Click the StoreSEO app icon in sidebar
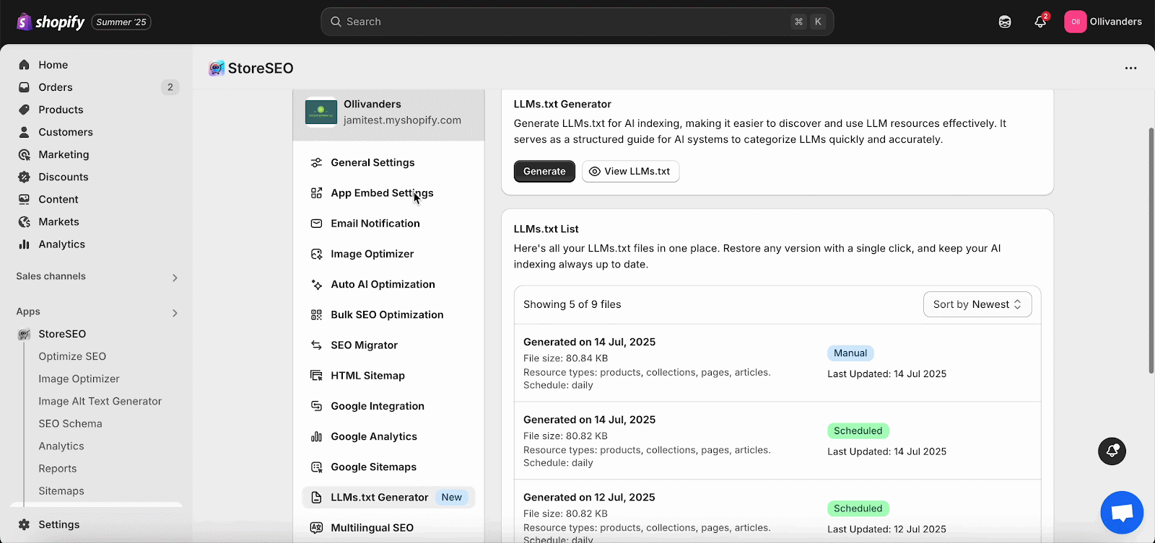Viewport: 1155px width, 543px height. click(25, 334)
